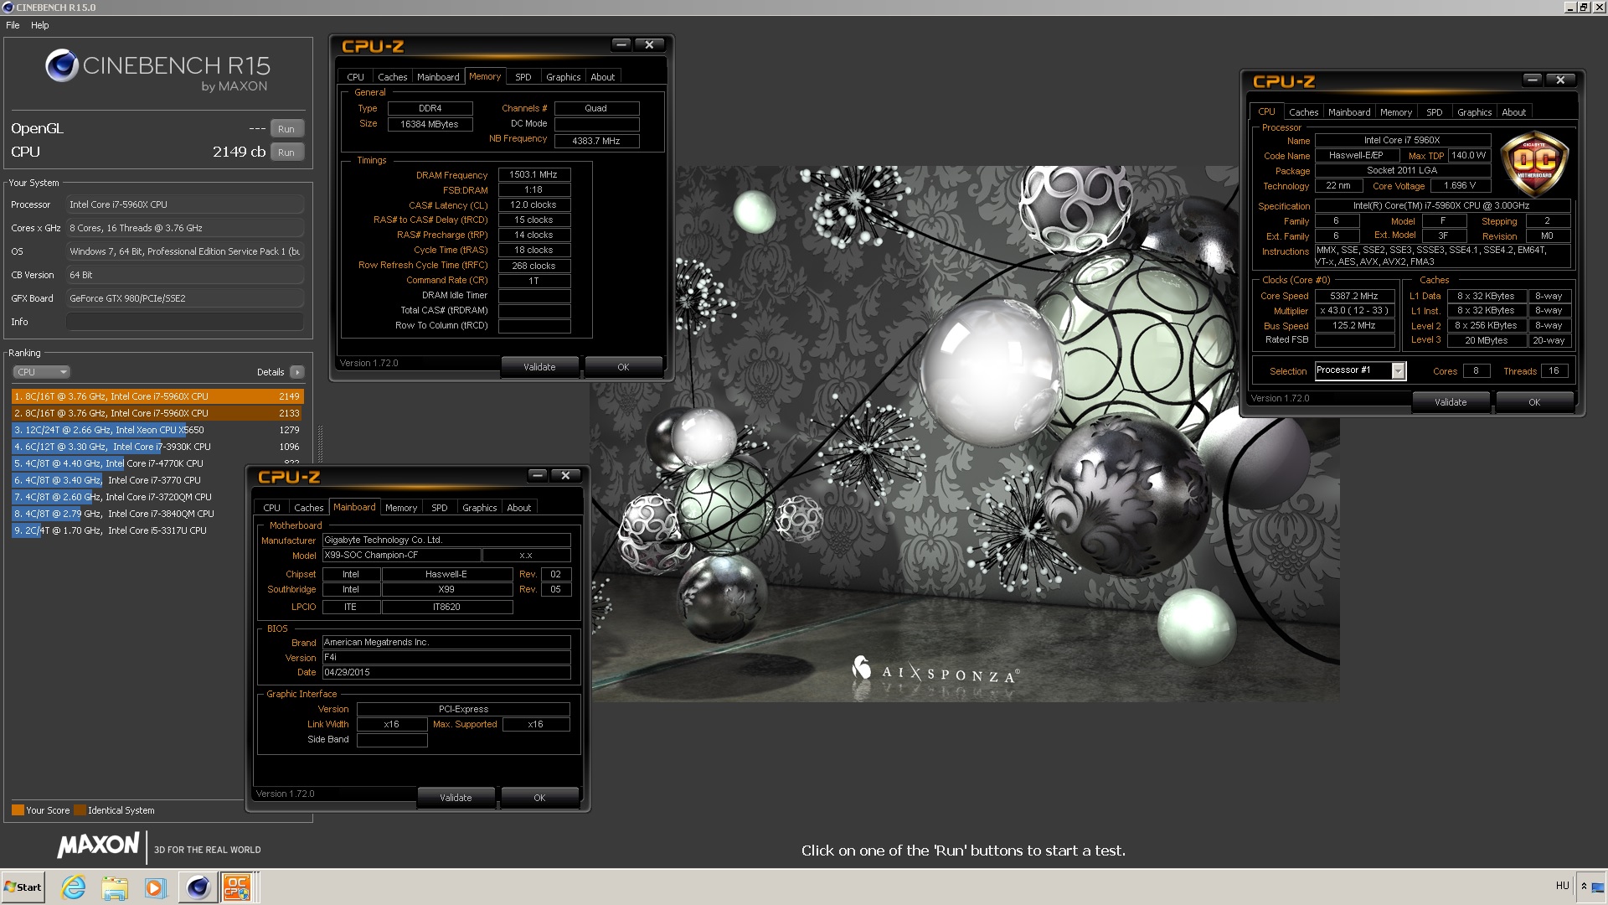The image size is (1608, 905).
Task: Click the BIOS date 04/29/2015 field
Action: (x=446, y=673)
